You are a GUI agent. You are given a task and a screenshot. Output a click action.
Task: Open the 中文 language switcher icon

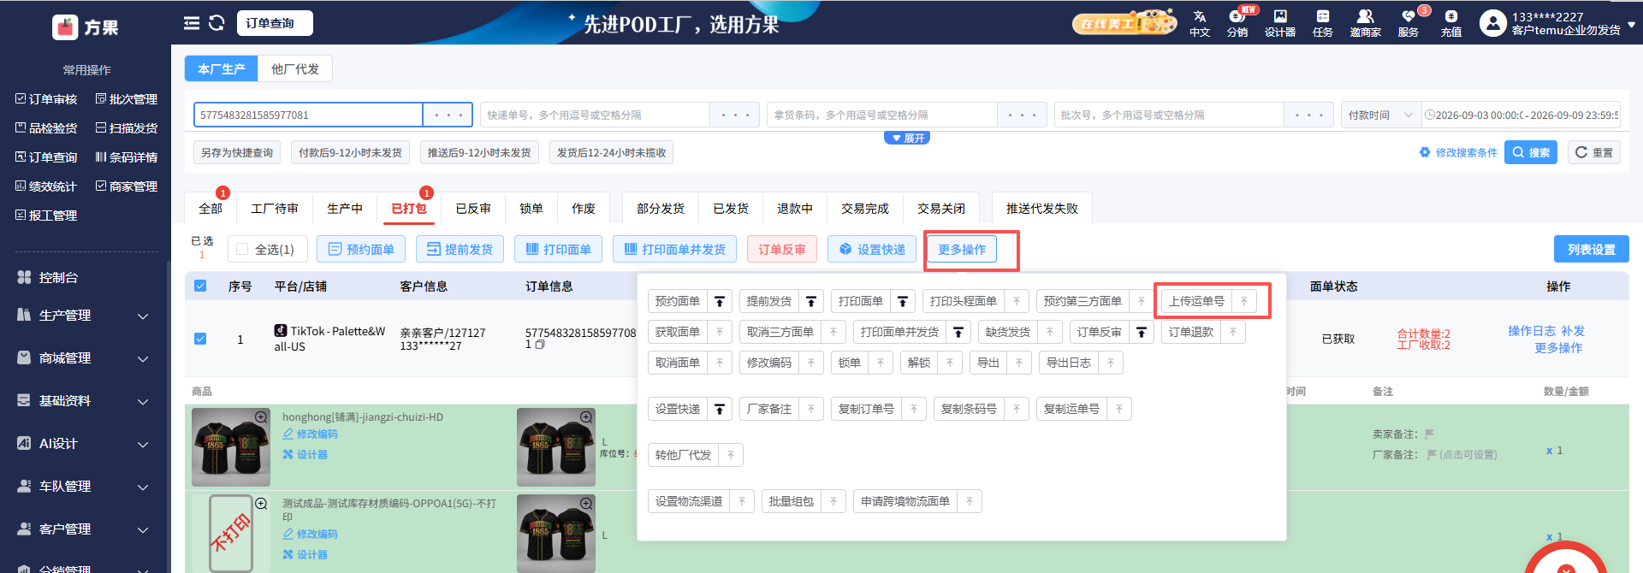1200,23
